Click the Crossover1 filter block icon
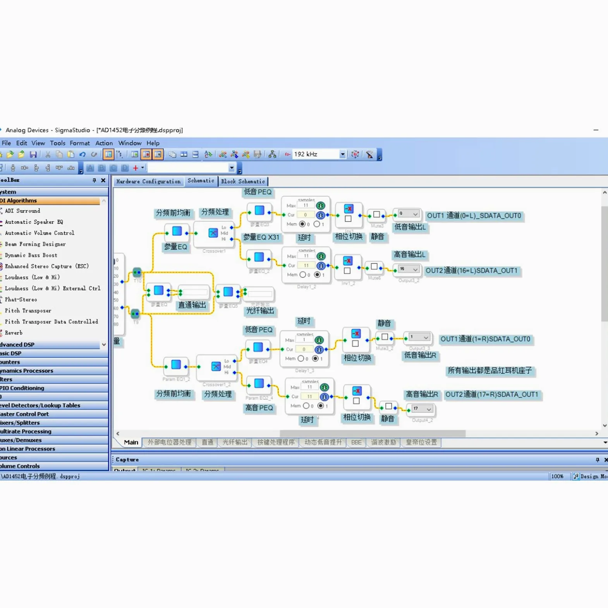The height and width of the screenshot is (608, 608). 213,233
